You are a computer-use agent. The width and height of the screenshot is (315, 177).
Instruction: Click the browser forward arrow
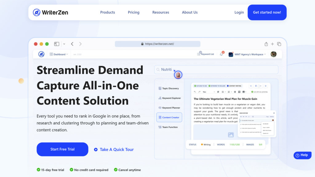coord(80,44)
